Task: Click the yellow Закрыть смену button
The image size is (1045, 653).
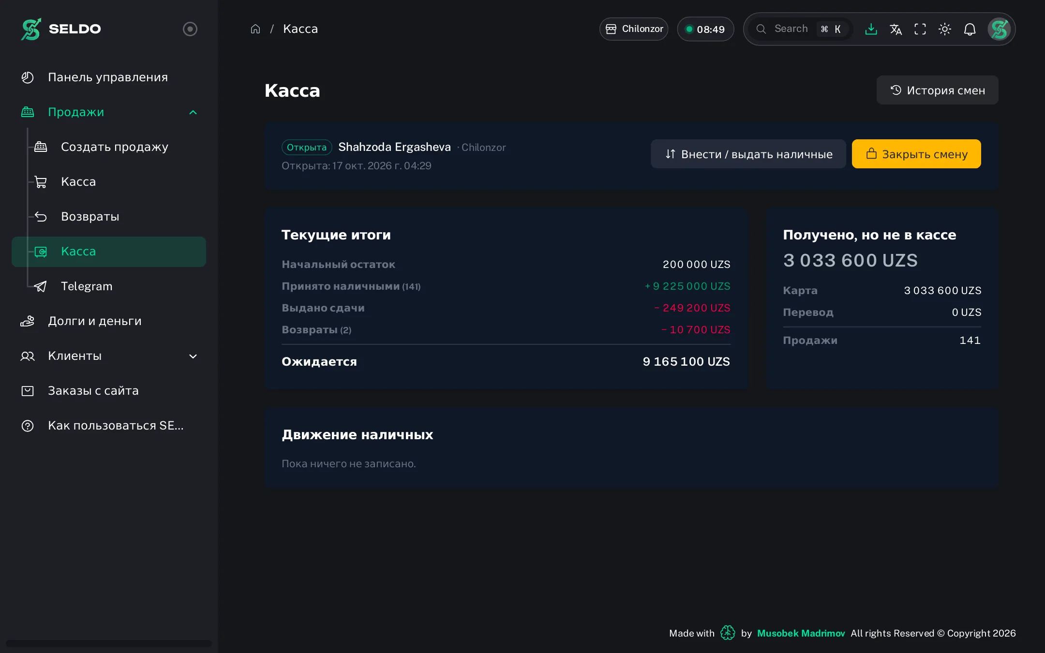Action: [916, 154]
